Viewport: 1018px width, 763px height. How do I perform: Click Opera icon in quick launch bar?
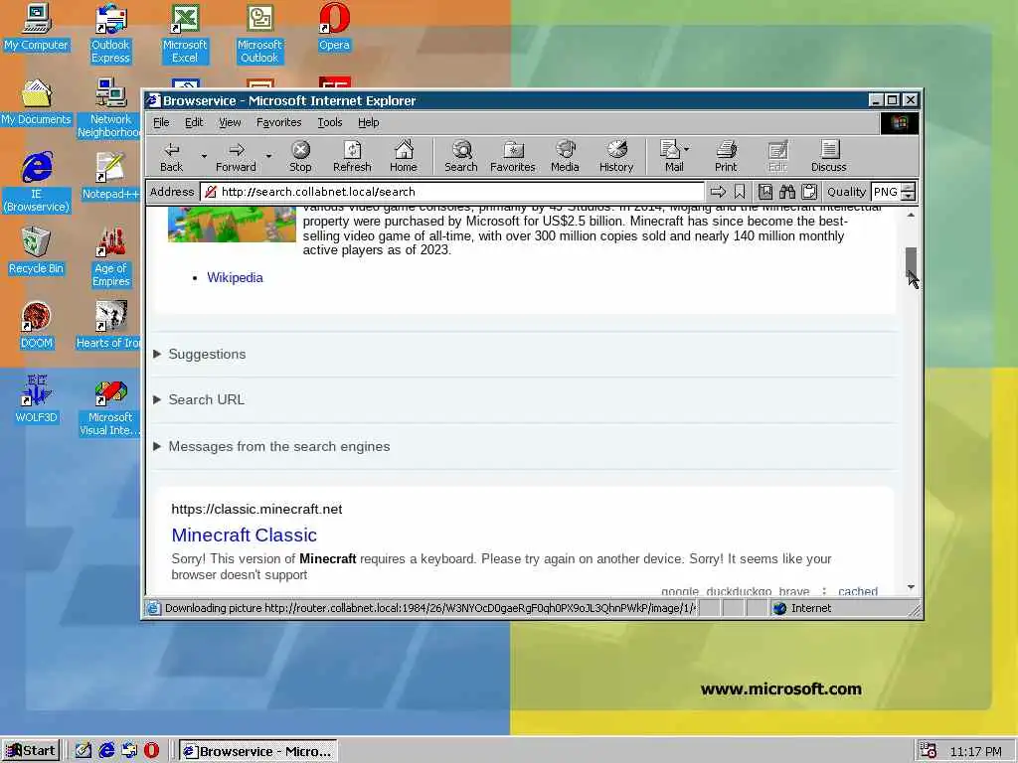pos(151,751)
